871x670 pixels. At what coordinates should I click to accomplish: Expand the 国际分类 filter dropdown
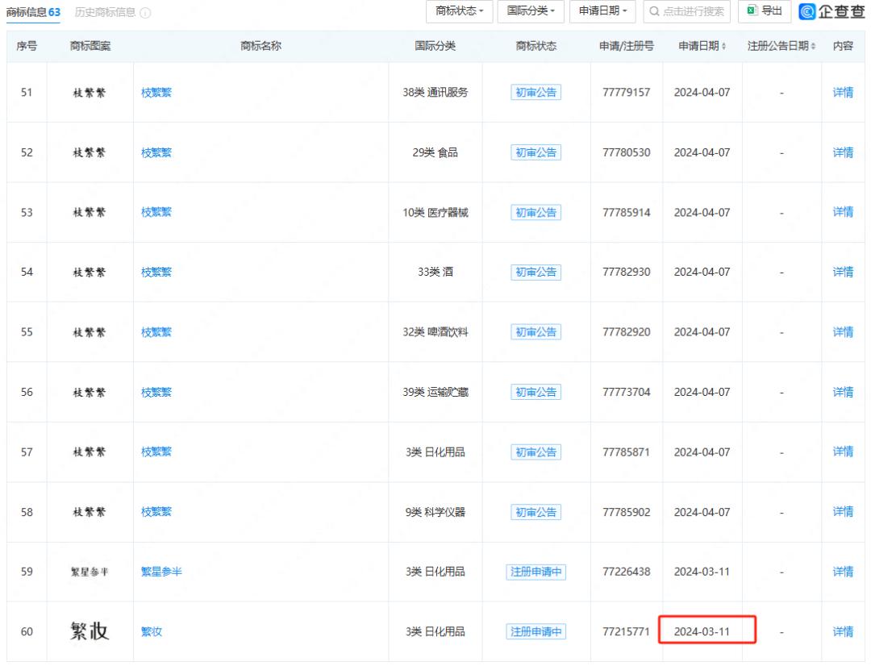(x=531, y=11)
